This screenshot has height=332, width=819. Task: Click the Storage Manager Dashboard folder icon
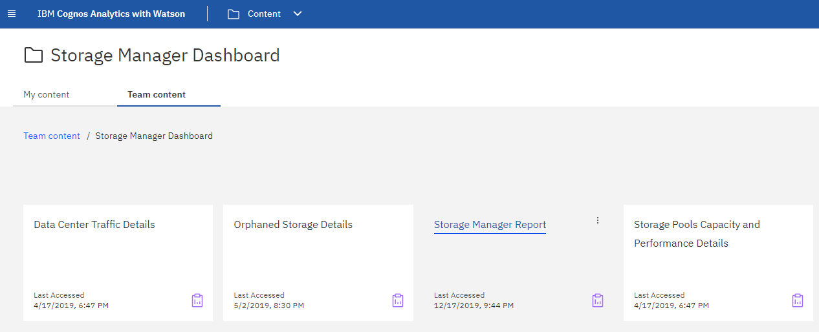pyautogui.click(x=33, y=55)
